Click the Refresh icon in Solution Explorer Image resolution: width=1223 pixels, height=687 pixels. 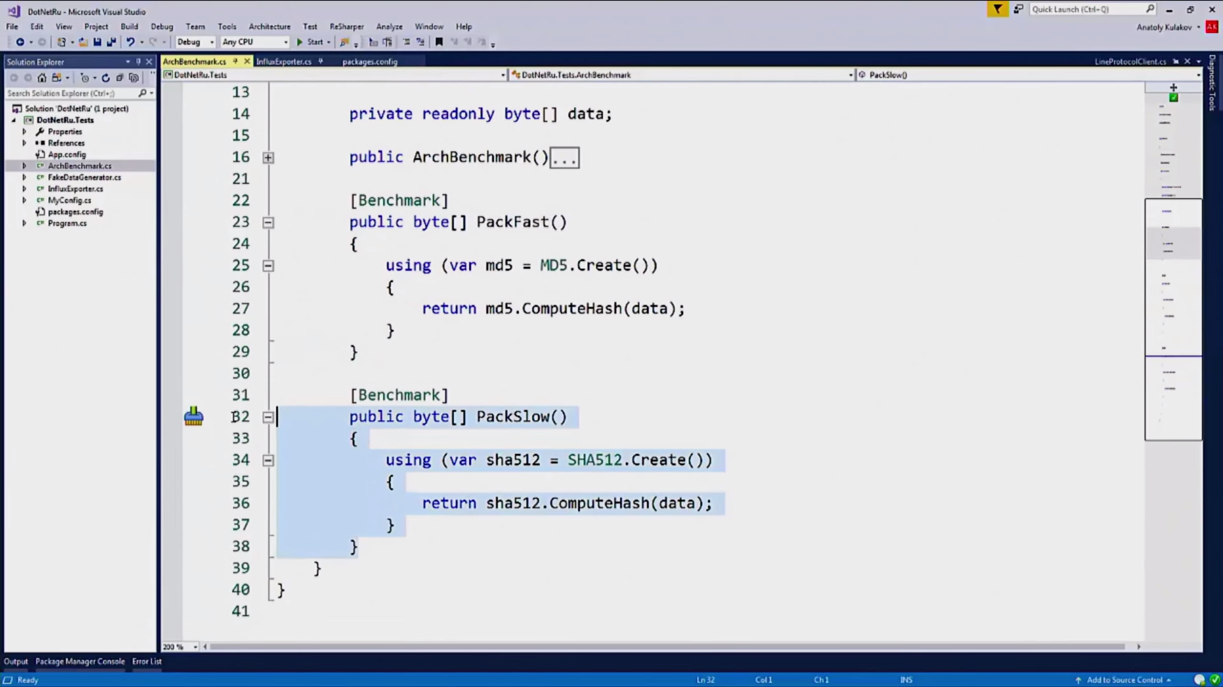[x=106, y=78]
